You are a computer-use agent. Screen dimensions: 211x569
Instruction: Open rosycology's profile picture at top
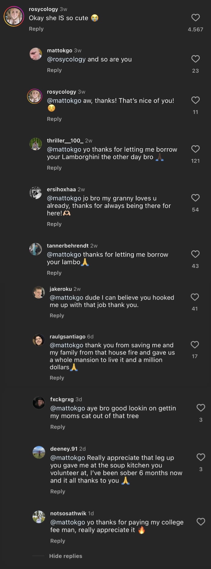[14, 16]
